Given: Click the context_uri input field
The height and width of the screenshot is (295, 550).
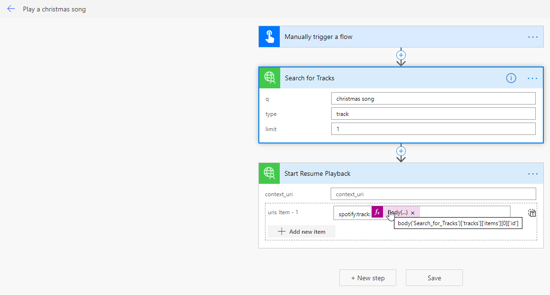Looking at the screenshot, I should coord(433,194).
